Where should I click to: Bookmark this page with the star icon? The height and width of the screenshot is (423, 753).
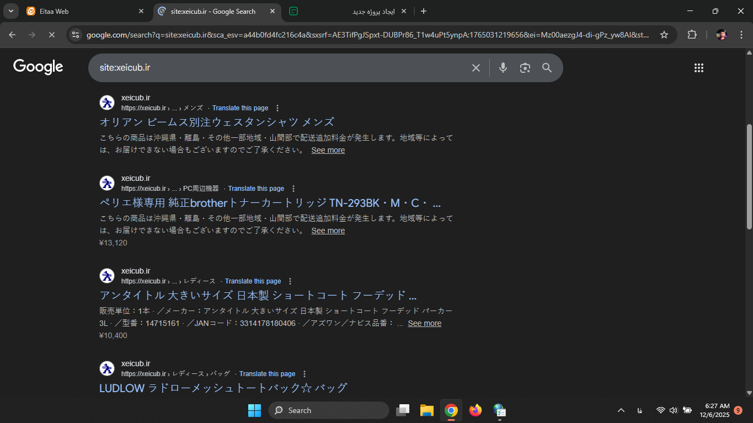click(664, 35)
